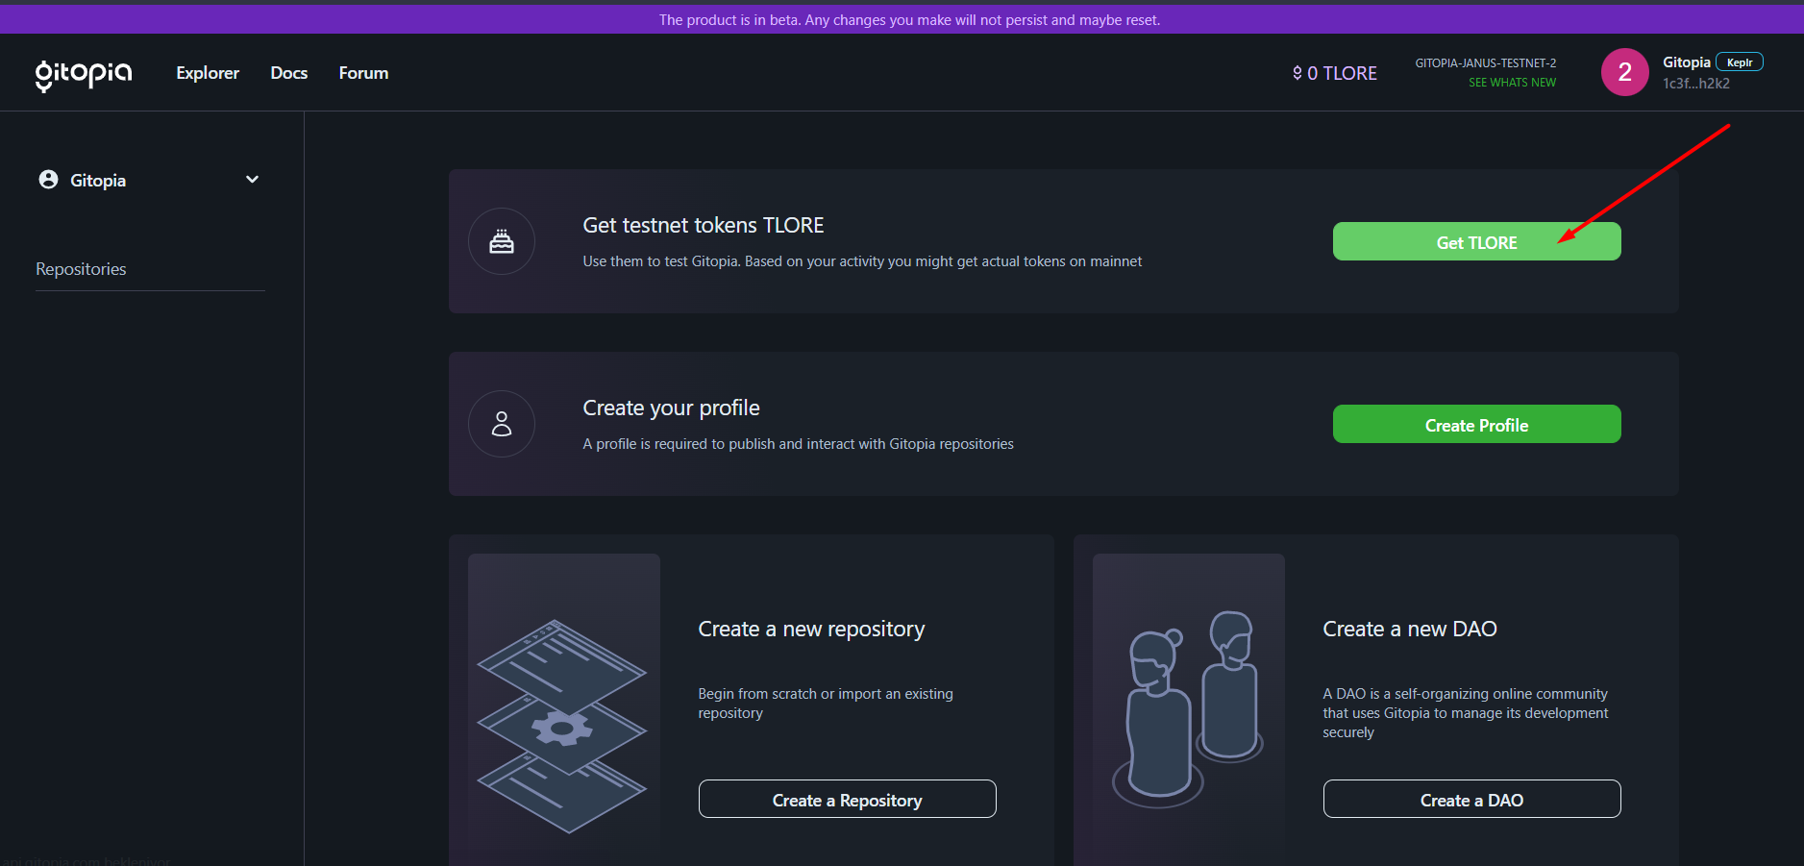Click wallet address 1c3f...h2k2
The height and width of the screenshot is (866, 1804).
tap(1696, 84)
